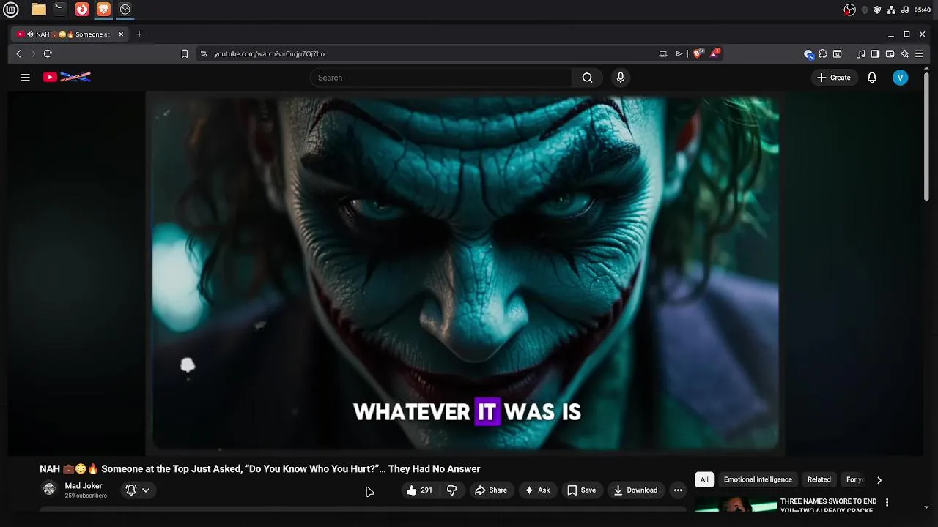Image resolution: width=938 pixels, height=527 pixels.
Task: Open YouTube notifications bell
Action: click(x=872, y=78)
